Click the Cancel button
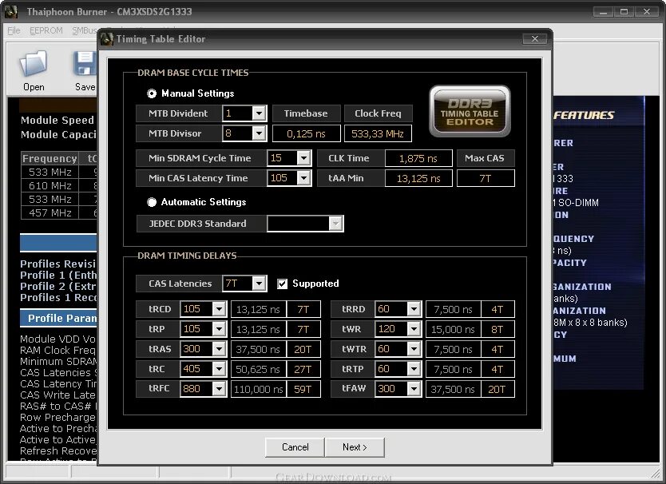The height and width of the screenshot is (484, 666). [x=295, y=447]
